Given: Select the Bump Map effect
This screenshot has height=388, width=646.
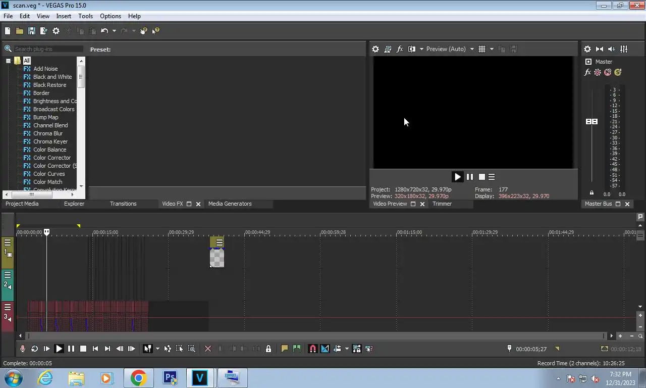Looking at the screenshot, I should click(x=45, y=117).
